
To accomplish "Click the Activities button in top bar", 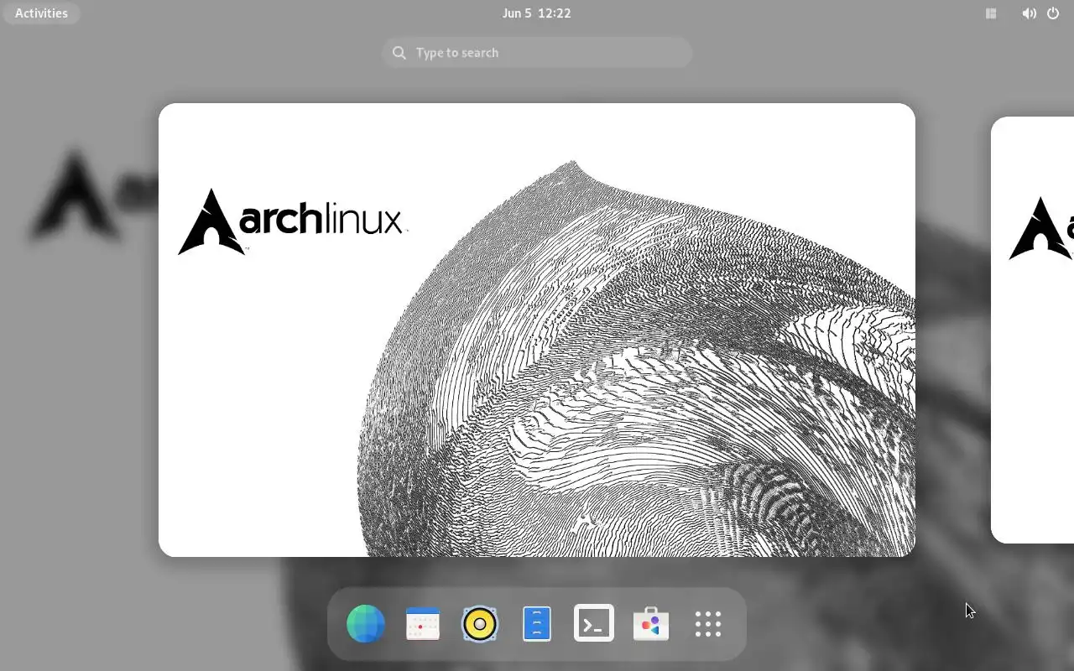I will pyautogui.click(x=41, y=13).
